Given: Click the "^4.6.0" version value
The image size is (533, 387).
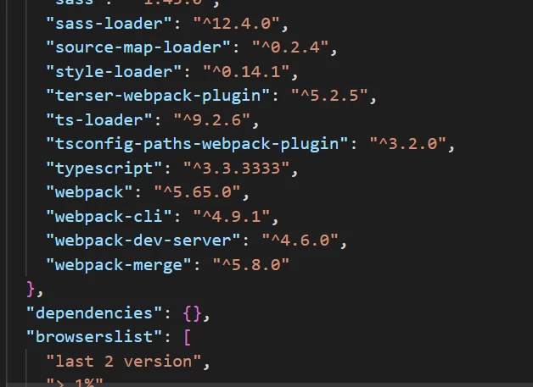Looking at the screenshot, I should [300, 240].
